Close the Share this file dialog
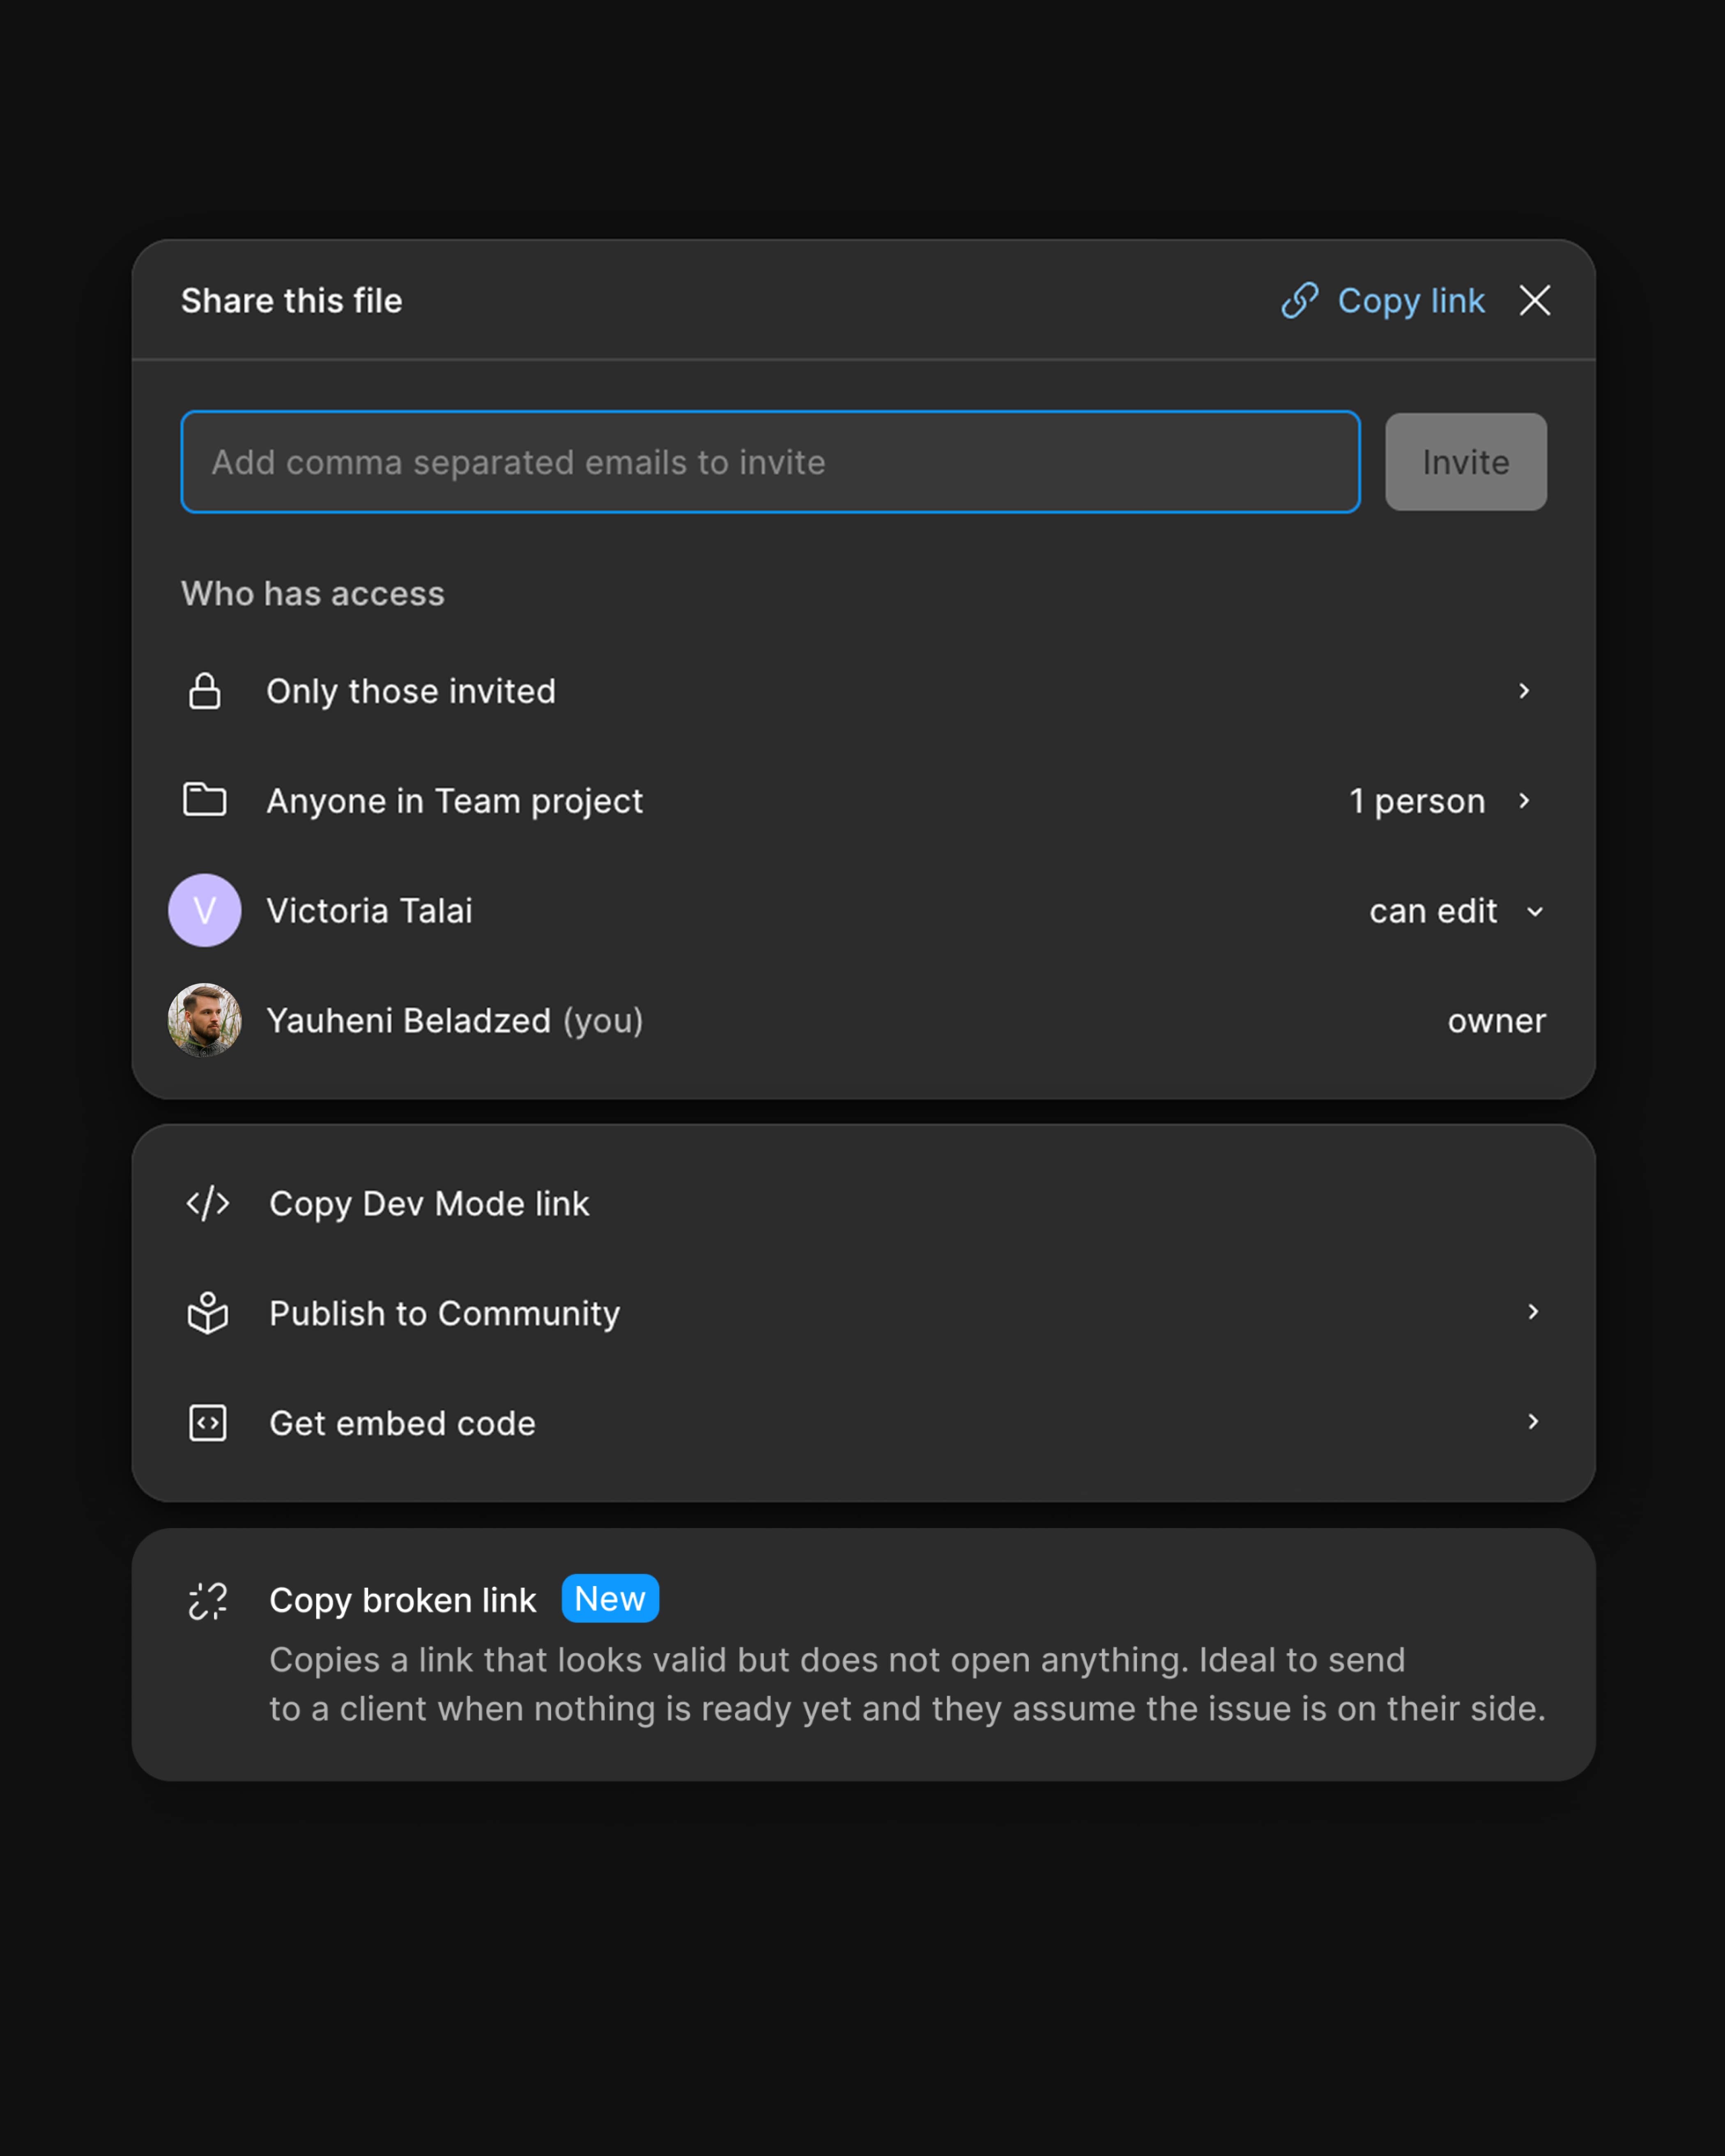This screenshot has width=1725, height=2156. (x=1535, y=300)
